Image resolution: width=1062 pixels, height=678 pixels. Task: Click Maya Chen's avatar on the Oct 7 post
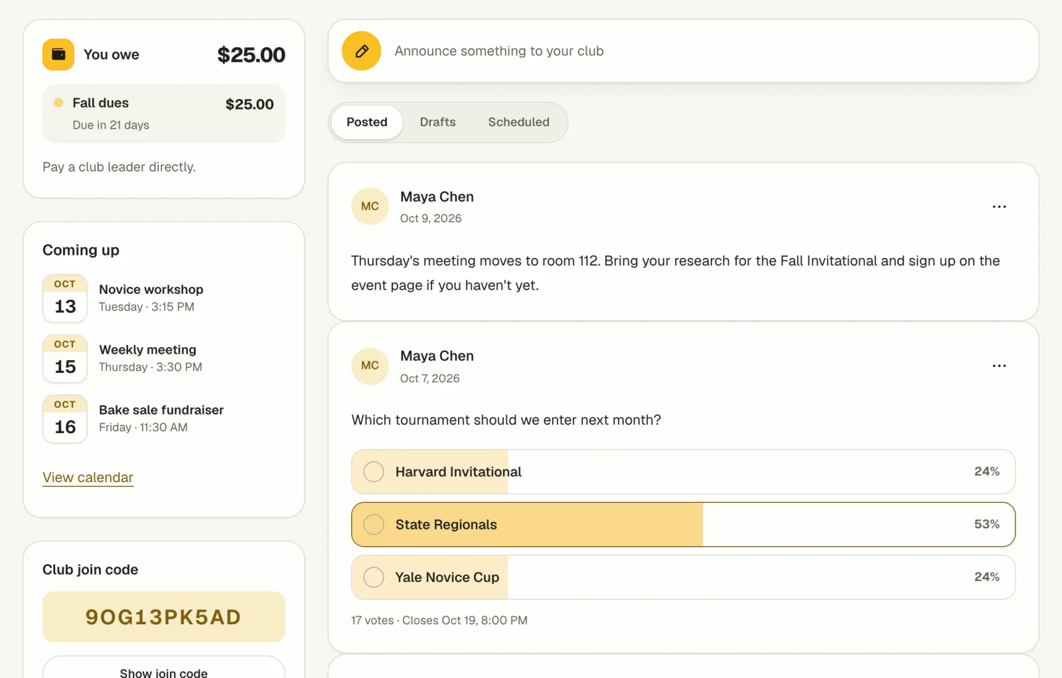pyautogui.click(x=370, y=366)
